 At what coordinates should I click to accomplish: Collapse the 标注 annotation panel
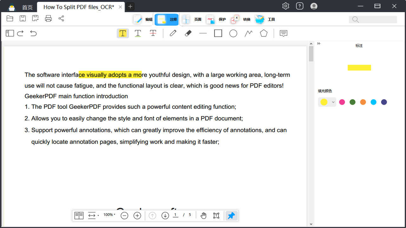[318, 43]
